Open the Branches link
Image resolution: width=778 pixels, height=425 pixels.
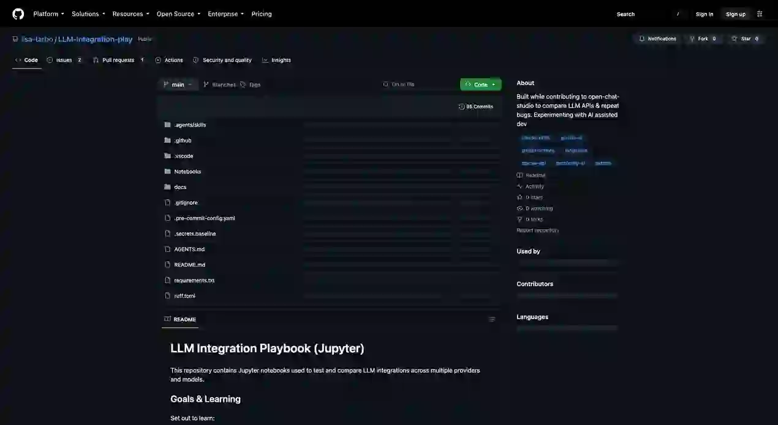[219, 84]
